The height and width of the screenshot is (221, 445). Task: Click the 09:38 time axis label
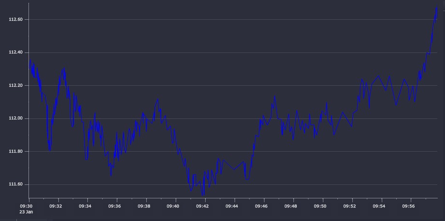144,206
